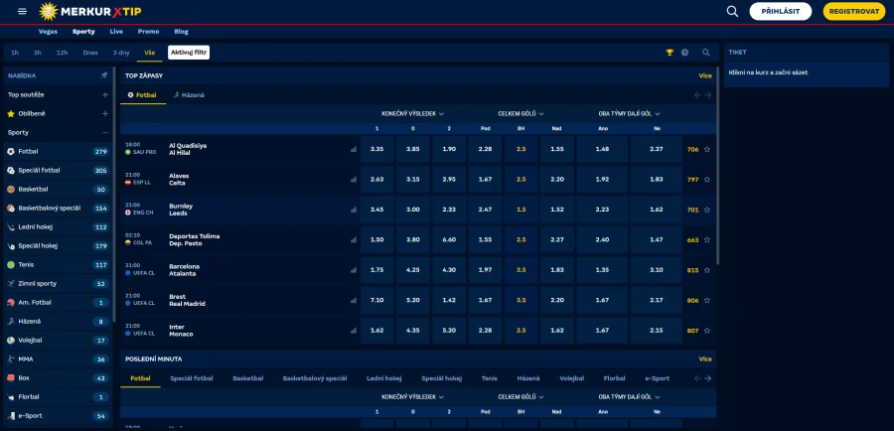Image resolution: width=894 pixels, height=431 pixels.
Task: Favorite the Alaves Celta match star
Action: 707,180
